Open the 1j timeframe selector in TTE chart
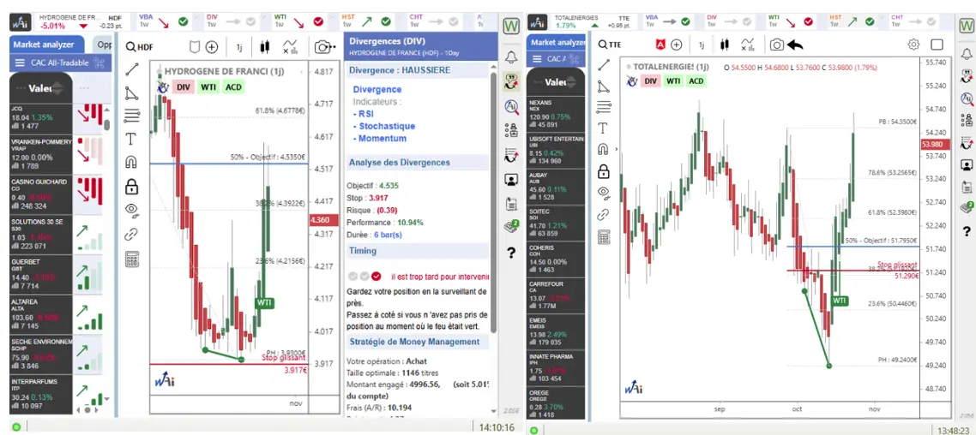The image size is (976, 435). (702, 45)
